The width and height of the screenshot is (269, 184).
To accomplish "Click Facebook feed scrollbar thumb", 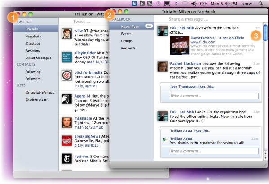I will coord(265,33).
